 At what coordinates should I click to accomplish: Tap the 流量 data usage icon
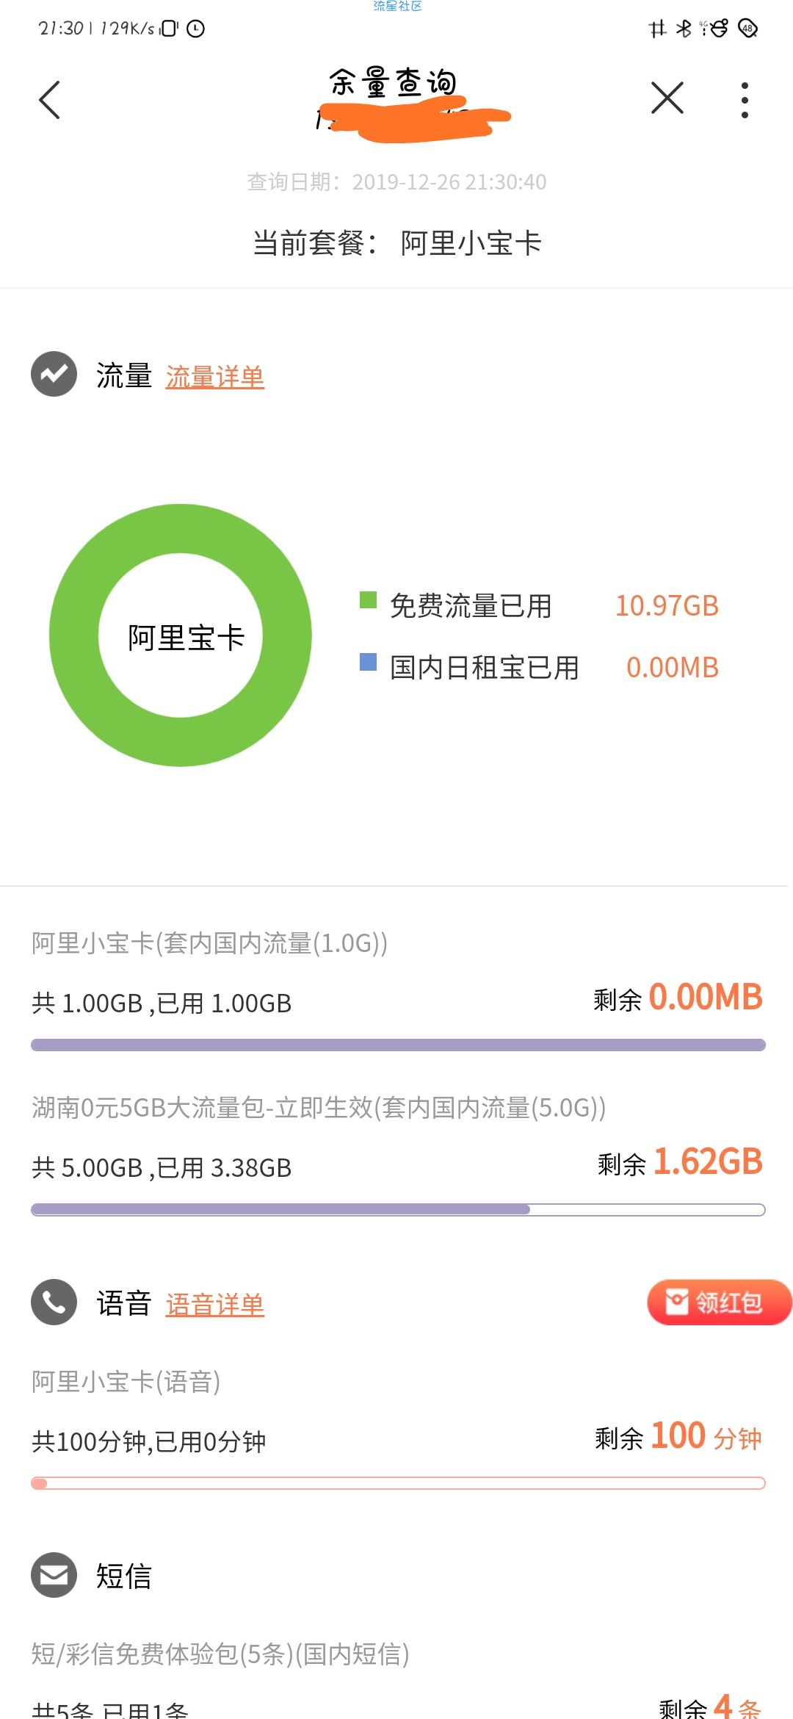(x=54, y=374)
